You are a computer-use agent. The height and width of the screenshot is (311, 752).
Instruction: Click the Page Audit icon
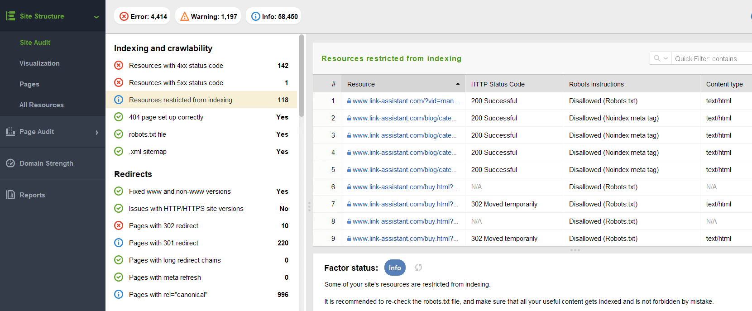pos(10,131)
